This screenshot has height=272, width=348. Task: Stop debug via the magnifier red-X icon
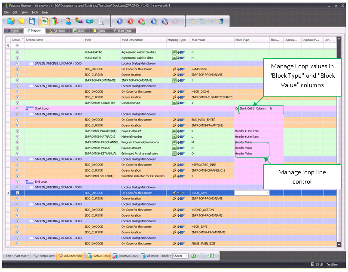(165, 21)
